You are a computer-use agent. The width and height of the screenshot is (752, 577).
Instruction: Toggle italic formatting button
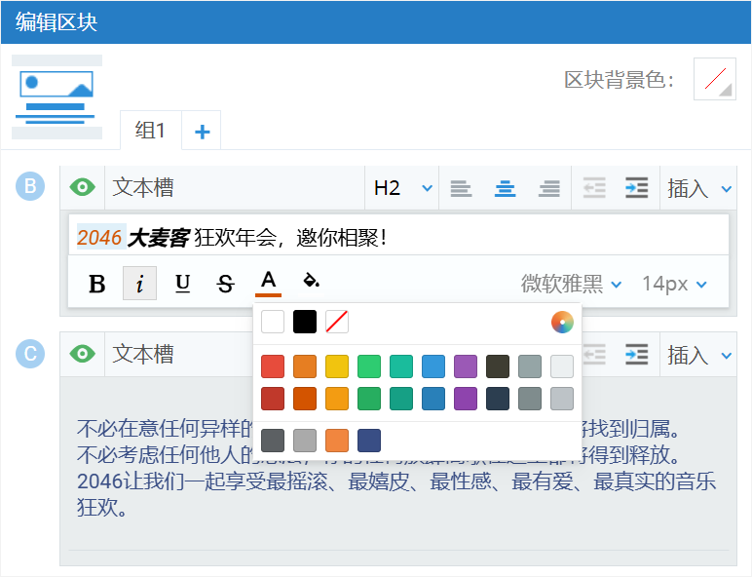[139, 284]
